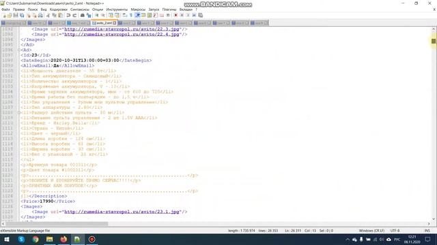Viewport: 437px width, 245px height.
Task: Click the Open file toolbar icon
Action: 10,15
